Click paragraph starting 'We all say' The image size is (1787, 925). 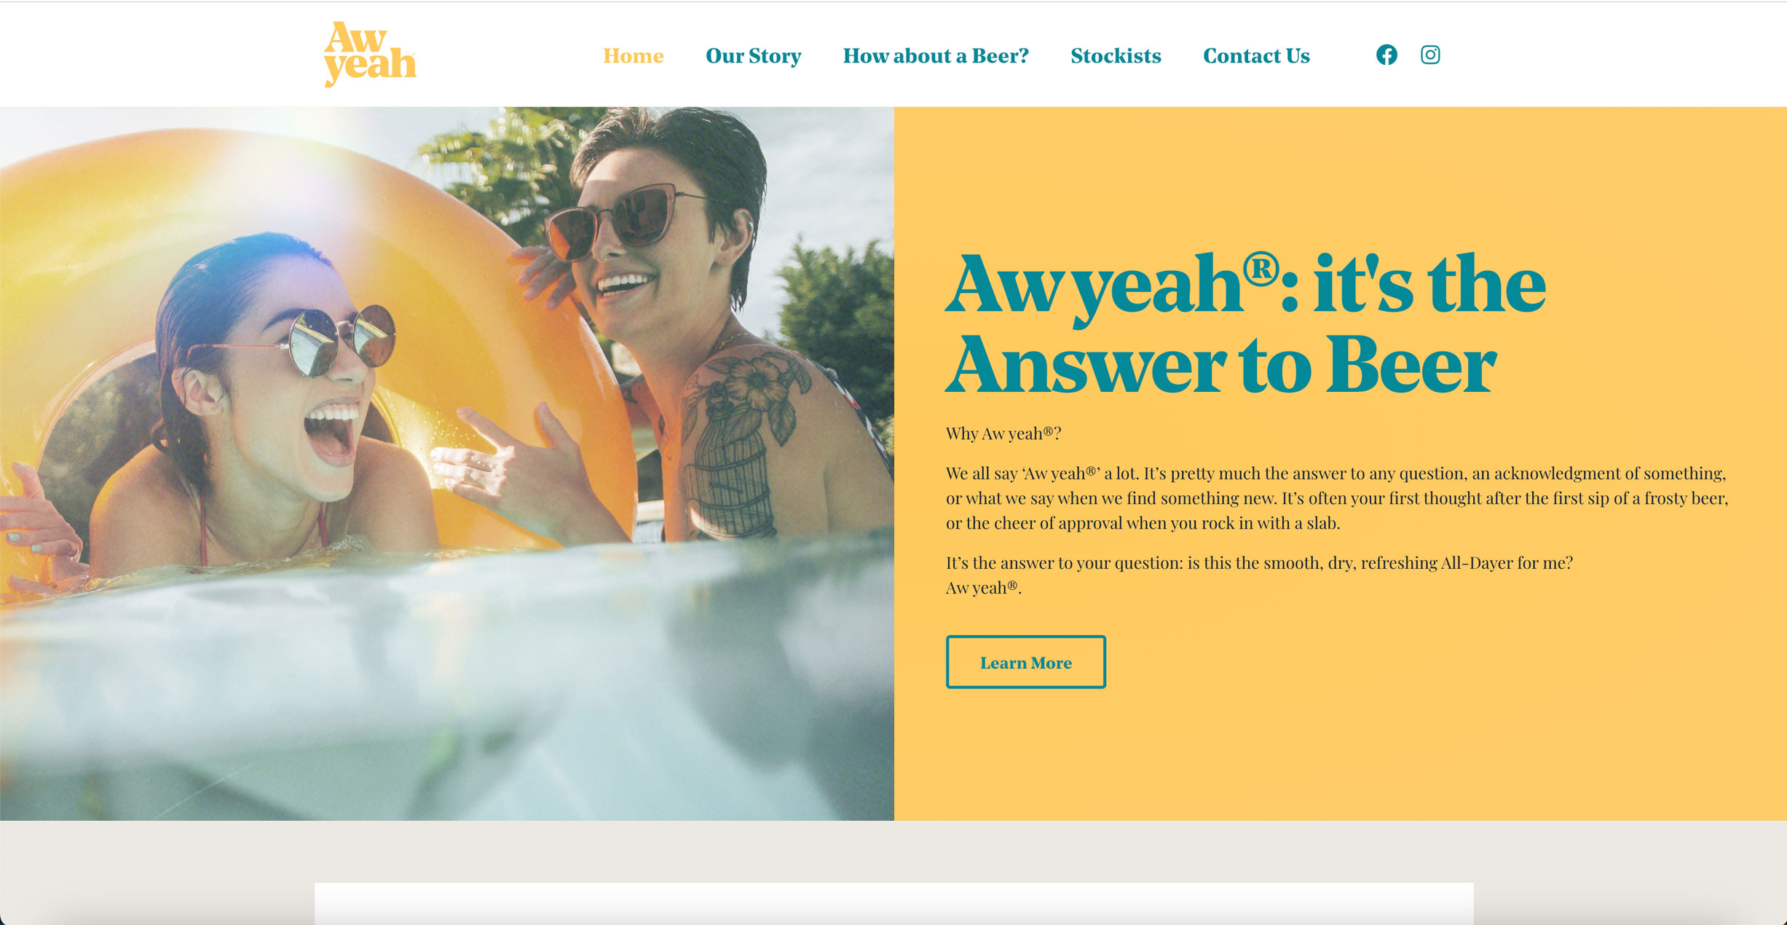[x=1337, y=498]
